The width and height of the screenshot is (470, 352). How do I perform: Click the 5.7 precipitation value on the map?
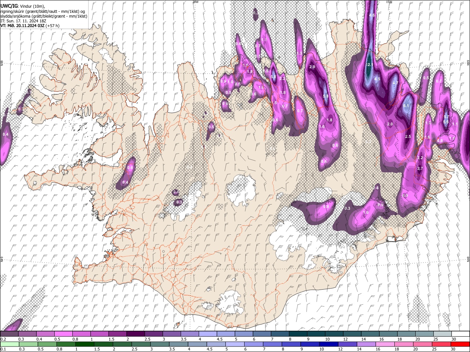pyautogui.click(x=446, y=117)
